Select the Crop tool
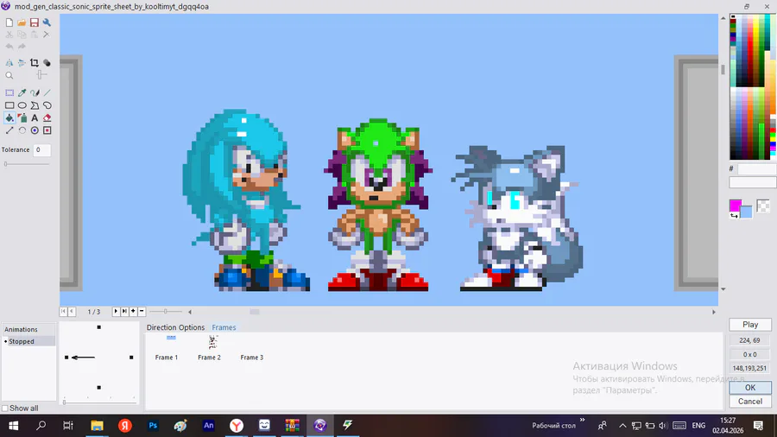Viewport: 777px width, 437px height. 35,63
